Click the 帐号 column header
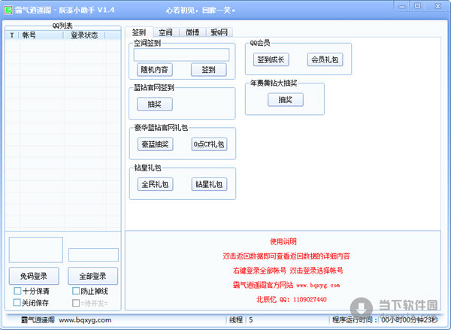Viewport: 451px width, 330px height. point(41,35)
